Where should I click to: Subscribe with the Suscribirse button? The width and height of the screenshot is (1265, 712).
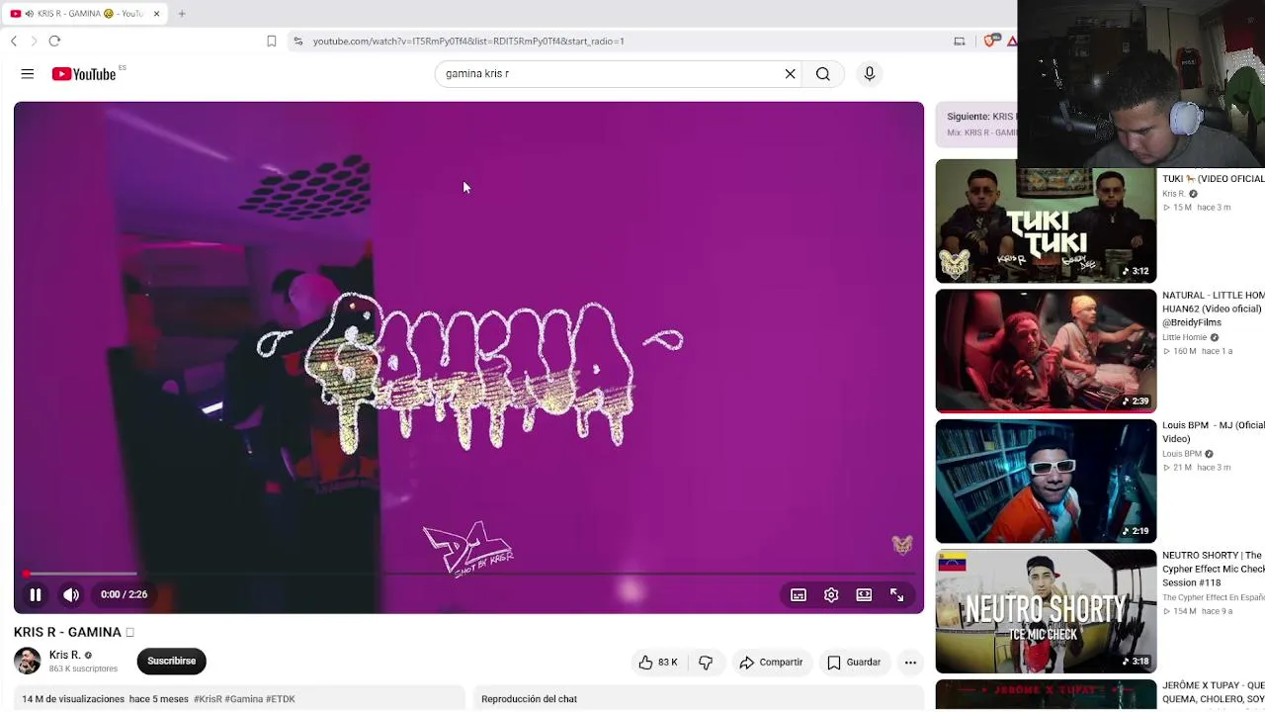[x=172, y=661]
